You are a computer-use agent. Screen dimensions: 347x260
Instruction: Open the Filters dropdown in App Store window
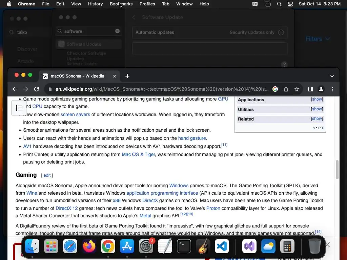[318, 39]
